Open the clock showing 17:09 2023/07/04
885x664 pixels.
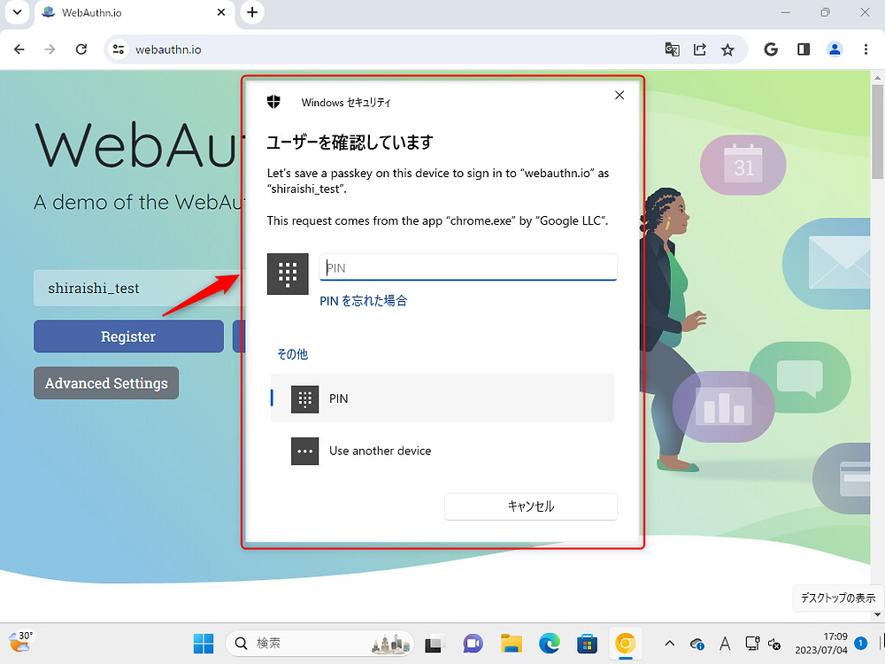click(820, 643)
